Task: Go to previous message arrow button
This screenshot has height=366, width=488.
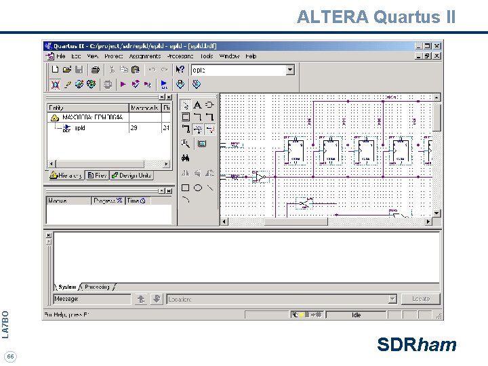Action: click(x=141, y=299)
